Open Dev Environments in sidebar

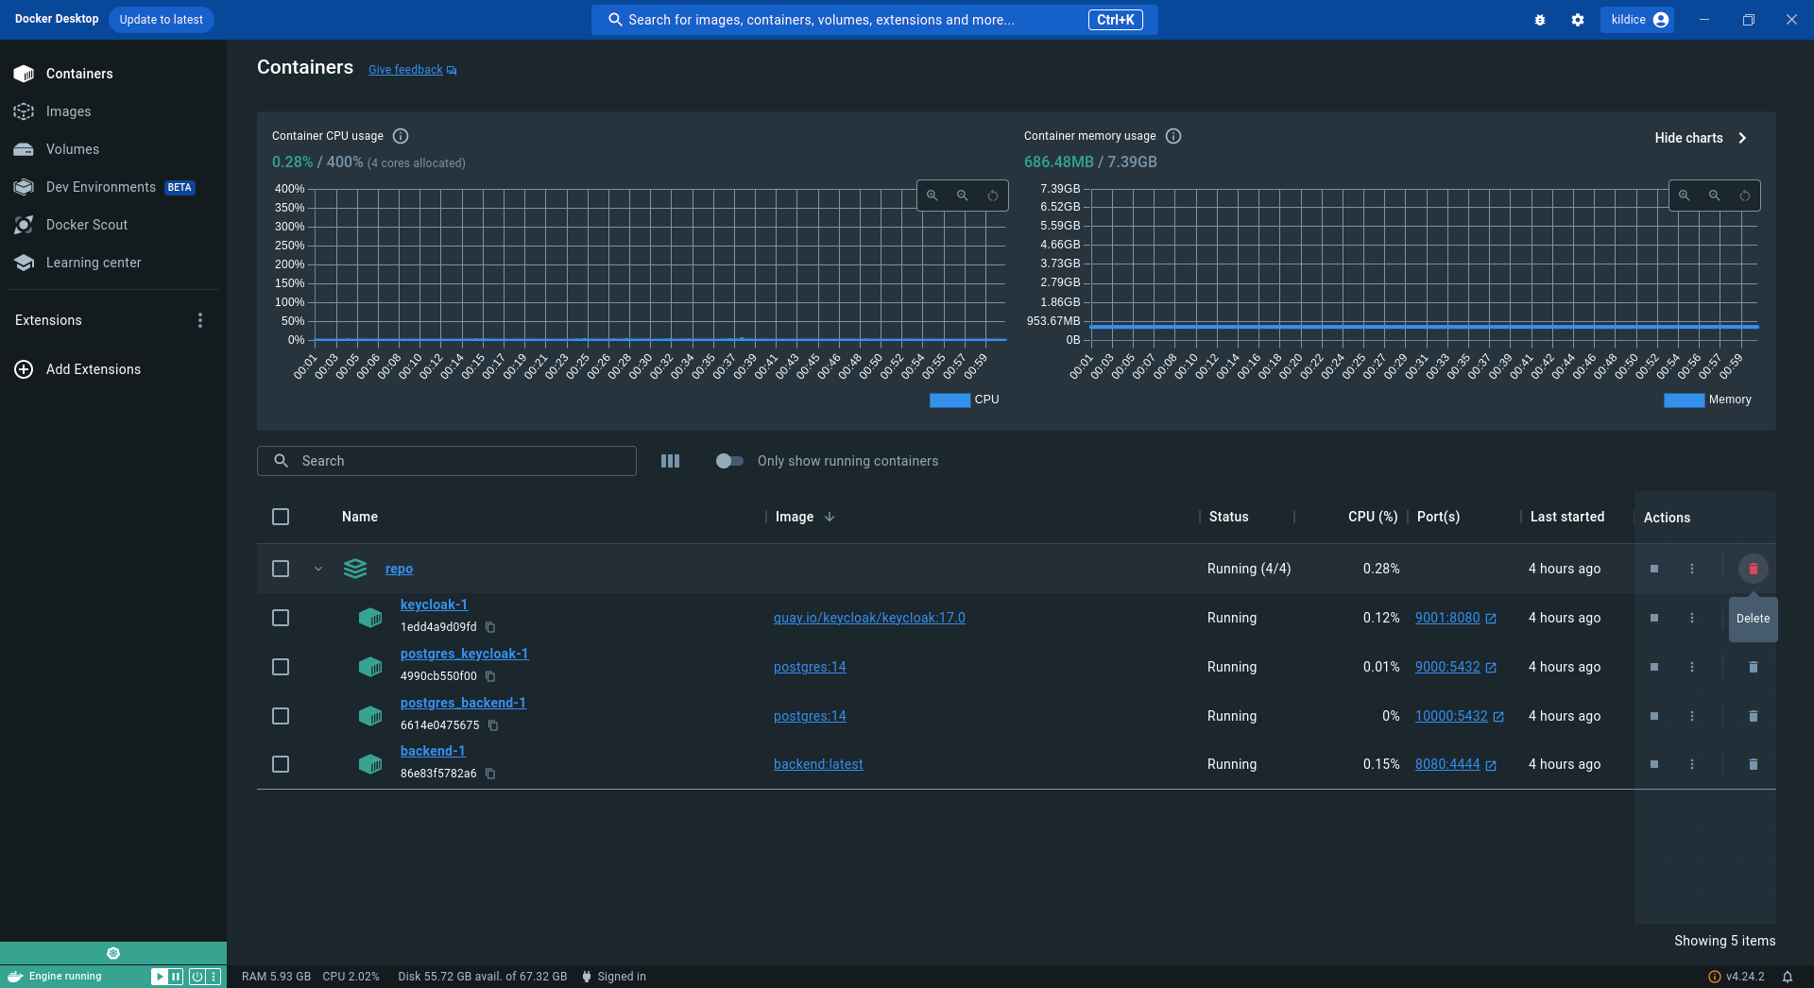(113, 187)
